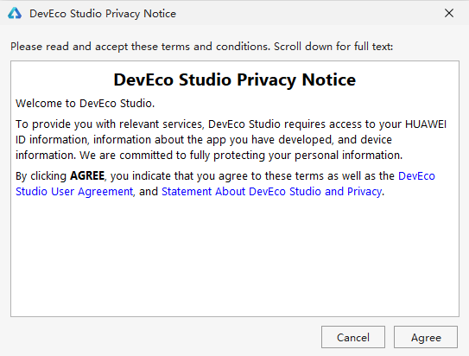Open Statement About DevEco Studio and Privacy
Image resolution: width=469 pixels, height=356 pixels.
tap(271, 192)
